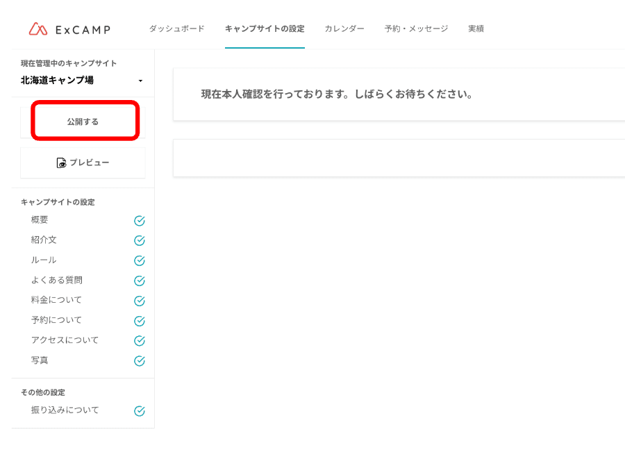Click the checkmark icon next to 料金について
The image size is (625, 457).
[x=140, y=301]
